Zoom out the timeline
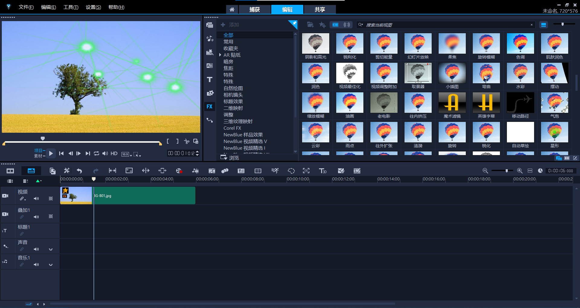Image resolution: width=580 pixels, height=308 pixels. (x=485, y=171)
